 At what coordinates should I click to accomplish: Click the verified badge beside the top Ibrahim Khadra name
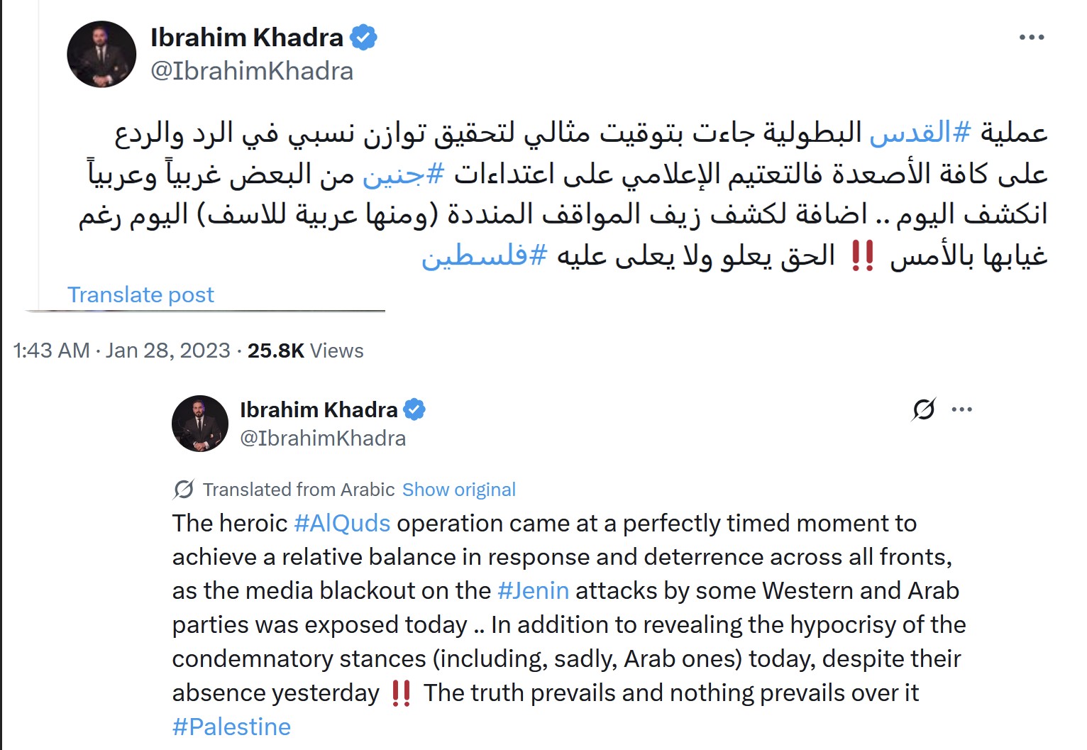click(363, 37)
